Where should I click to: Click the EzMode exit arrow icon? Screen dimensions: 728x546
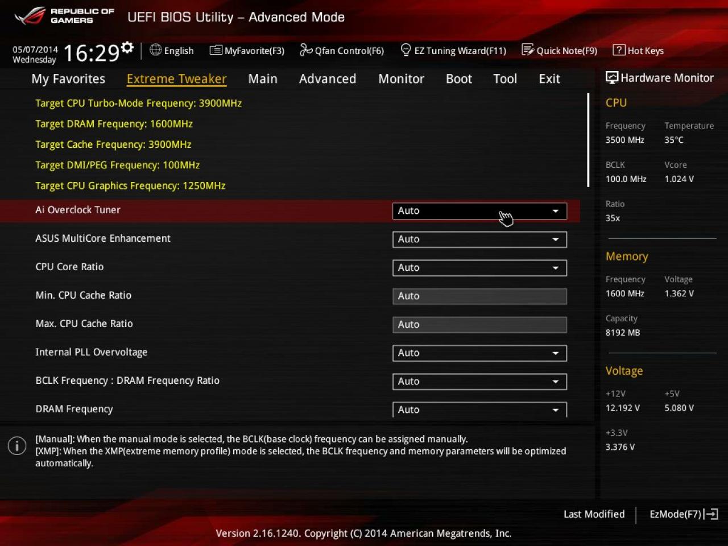click(712, 514)
